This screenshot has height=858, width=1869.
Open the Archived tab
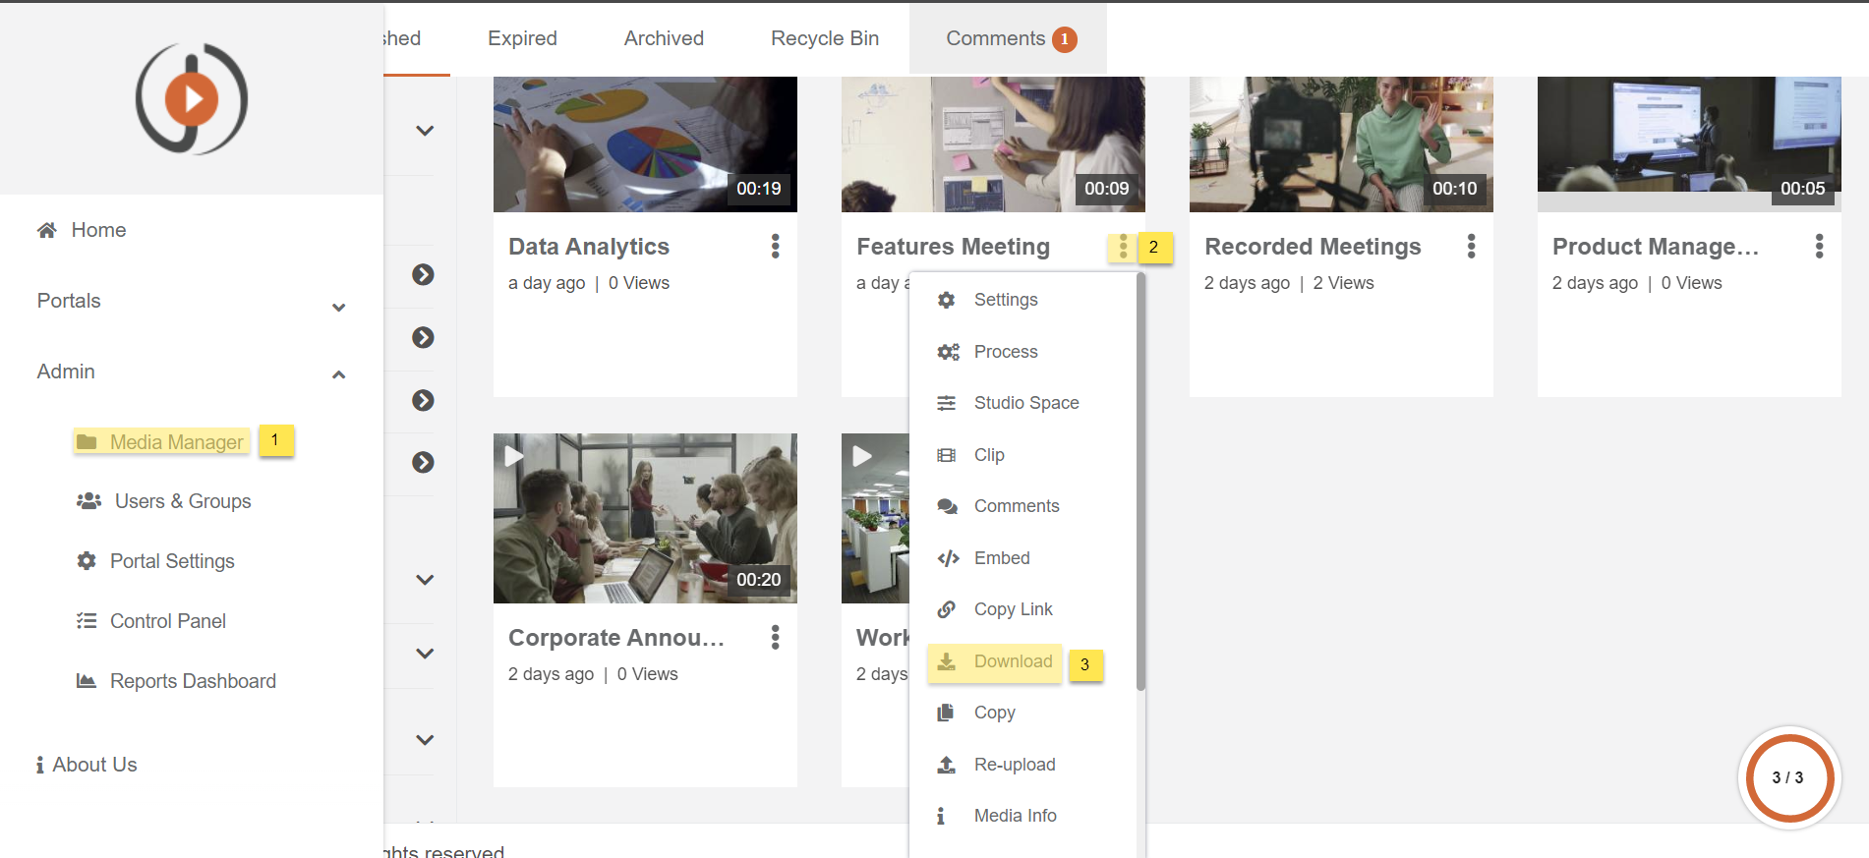tap(664, 38)
